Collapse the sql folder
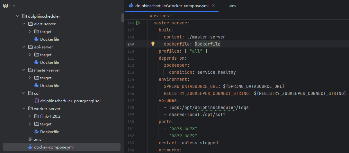Image resolution: width=349 pixels, height=153 pixels. click(x=24, y=93)
